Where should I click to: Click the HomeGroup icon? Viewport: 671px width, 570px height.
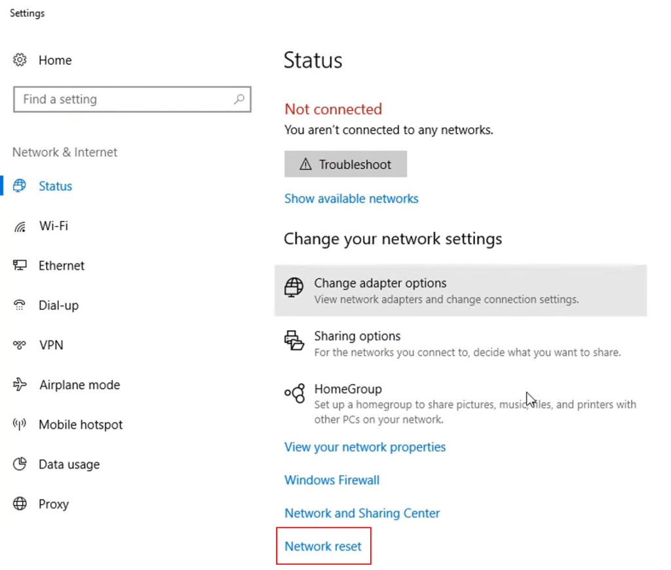295,394
